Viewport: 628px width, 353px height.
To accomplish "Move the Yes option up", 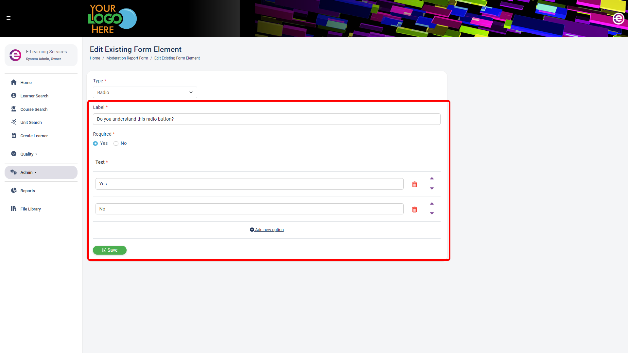I will (x=432, y=178).
